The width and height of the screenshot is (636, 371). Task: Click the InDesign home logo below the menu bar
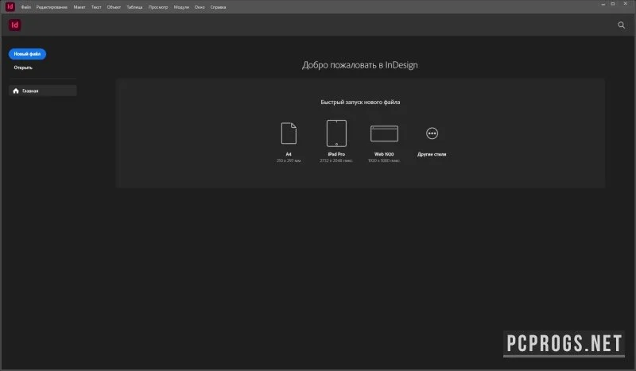click(15, 25)
